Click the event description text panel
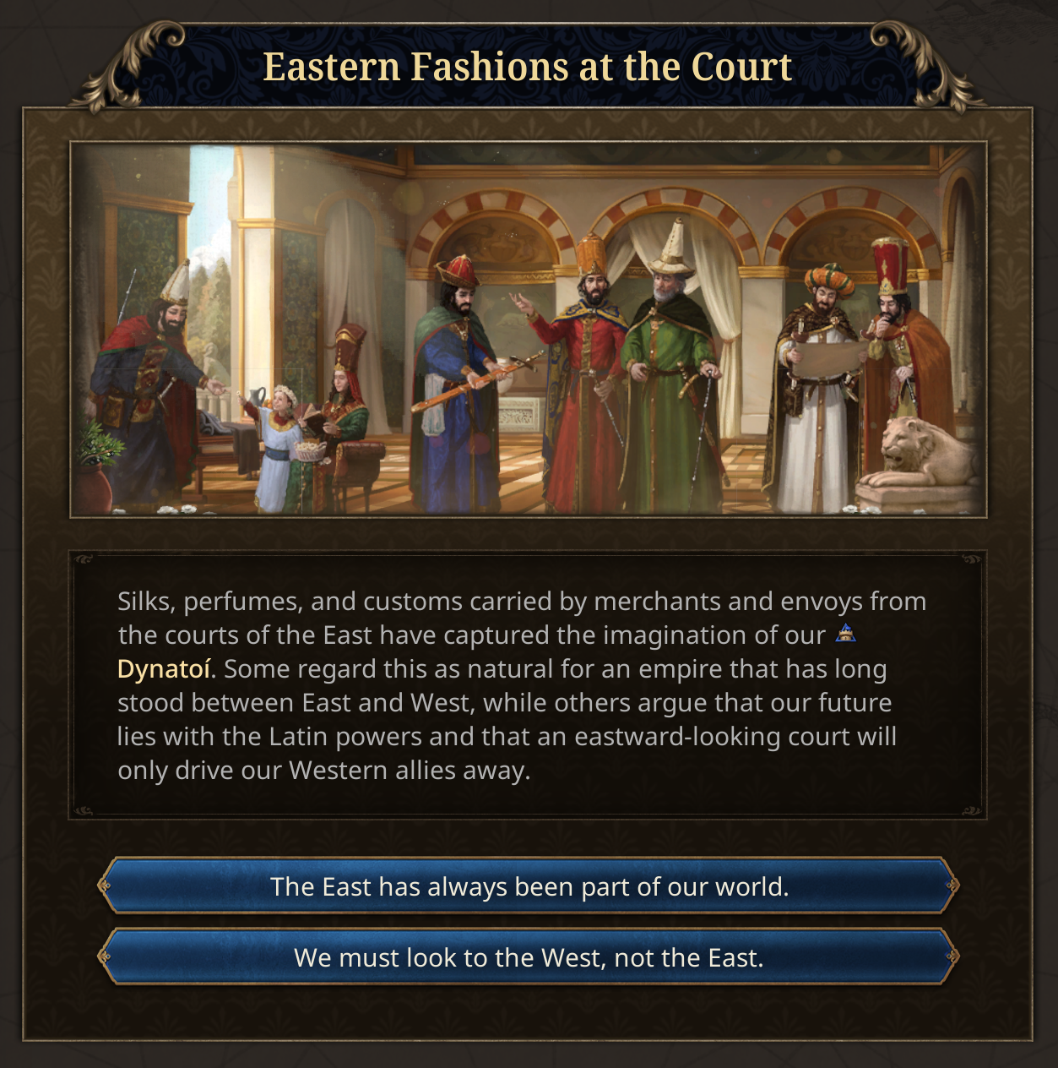 point(528,685)
